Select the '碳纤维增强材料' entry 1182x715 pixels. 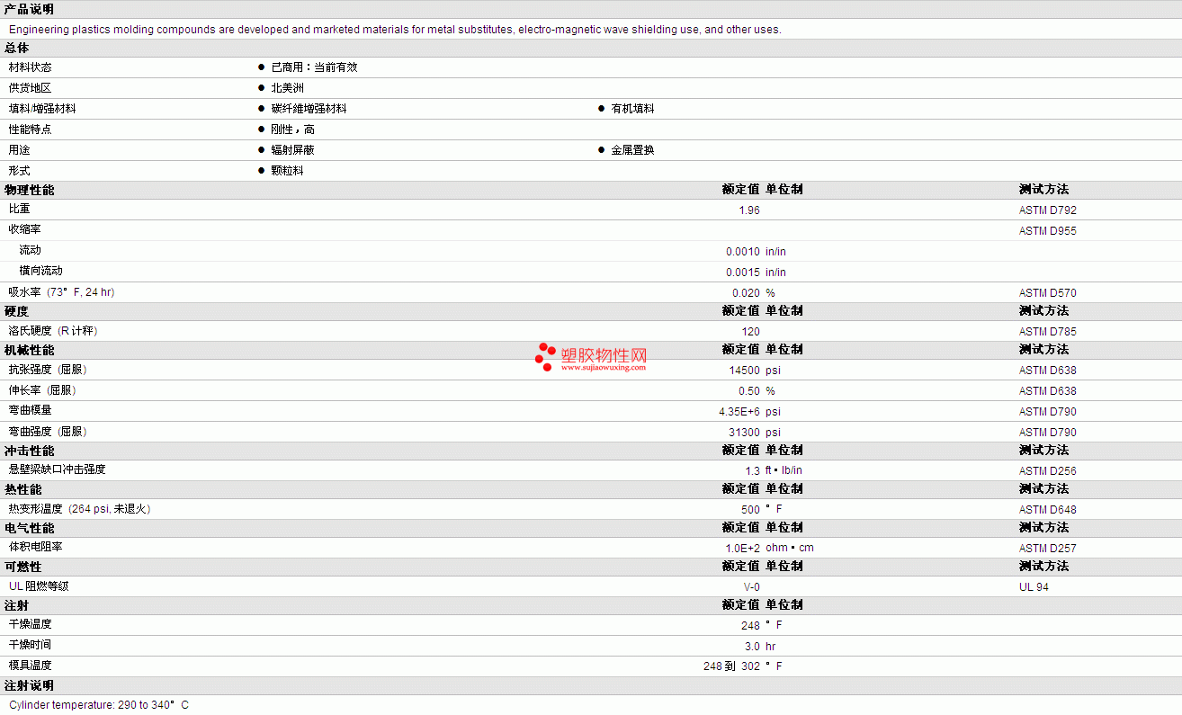(x=309, y=109)
